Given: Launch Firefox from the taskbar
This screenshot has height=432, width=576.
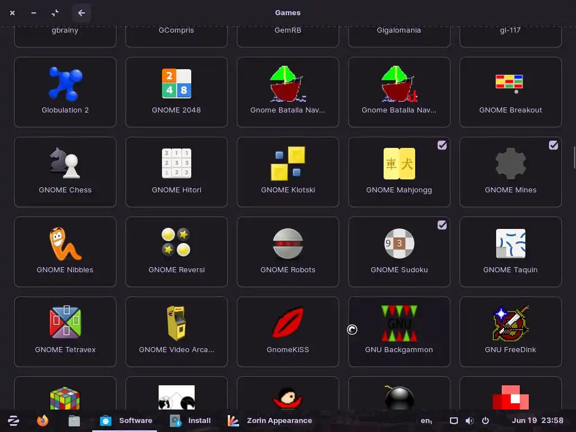Looking at the screenshot, I should 43,421.
